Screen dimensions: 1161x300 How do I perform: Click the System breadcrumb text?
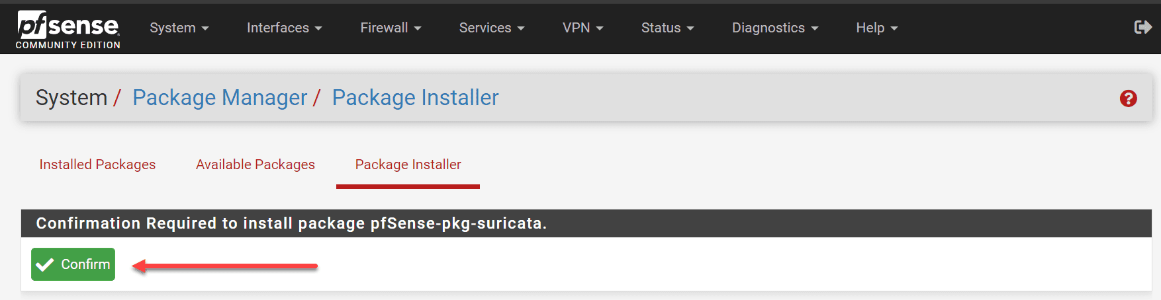point(71,98)
